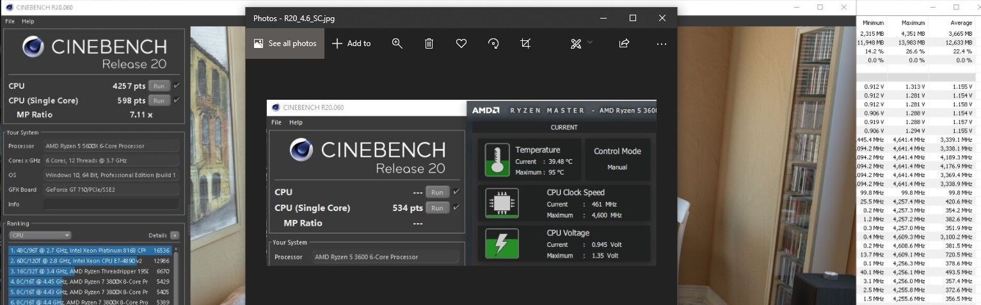Select the Crop tool in Photos
Screen dimensions: 981x305
pos(525,43)
